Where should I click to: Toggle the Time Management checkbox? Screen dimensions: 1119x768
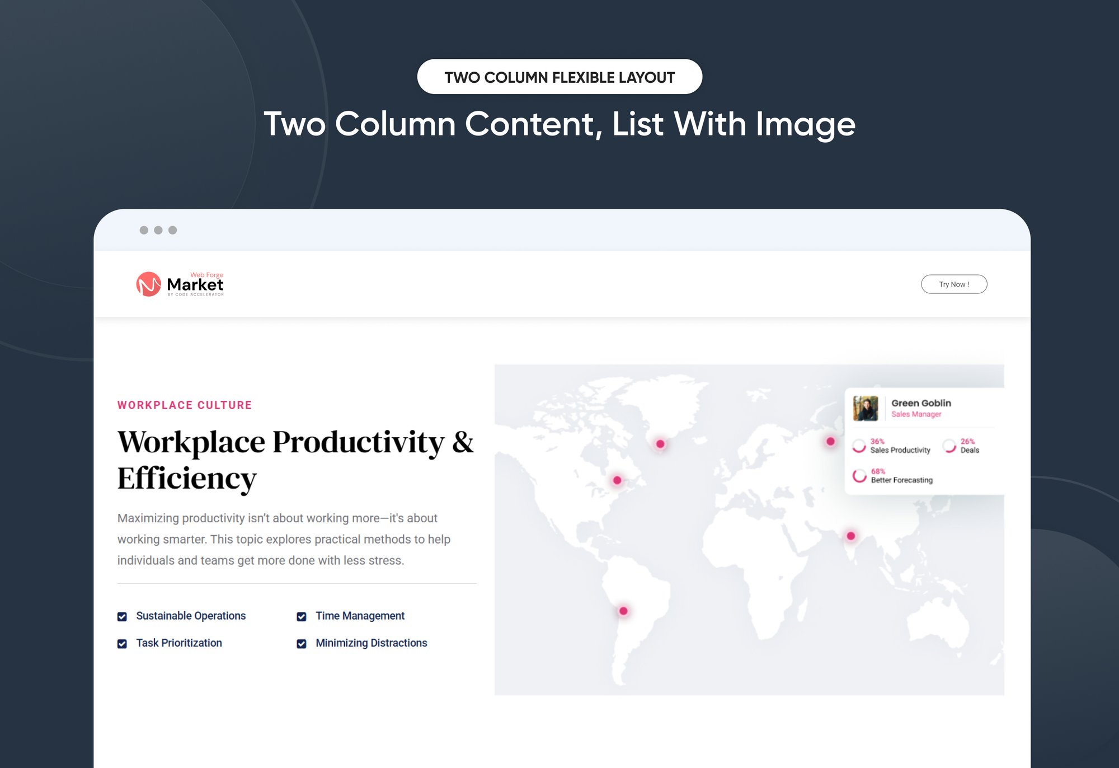[x=302, y=616]
